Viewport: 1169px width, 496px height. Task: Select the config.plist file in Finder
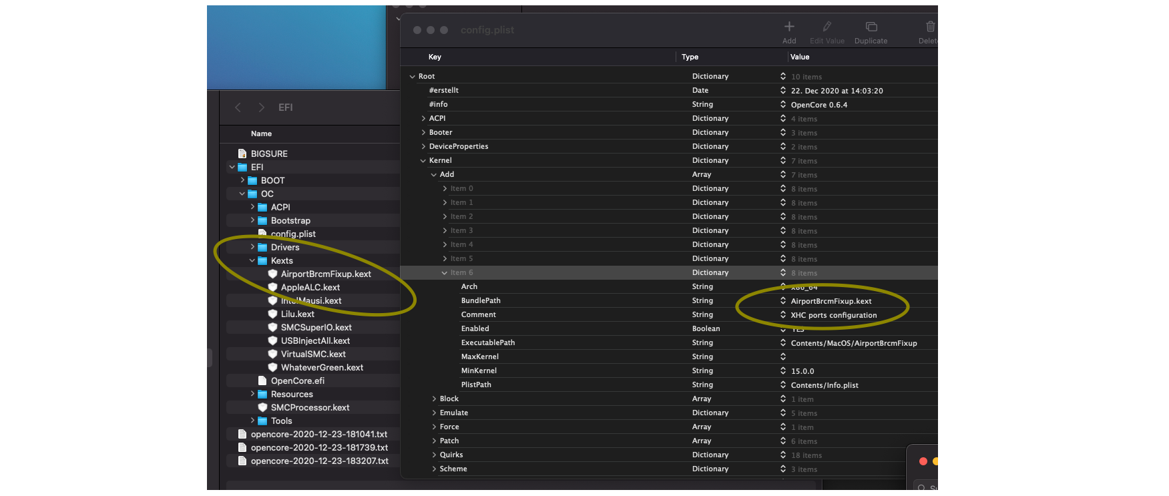pos(293,234)
